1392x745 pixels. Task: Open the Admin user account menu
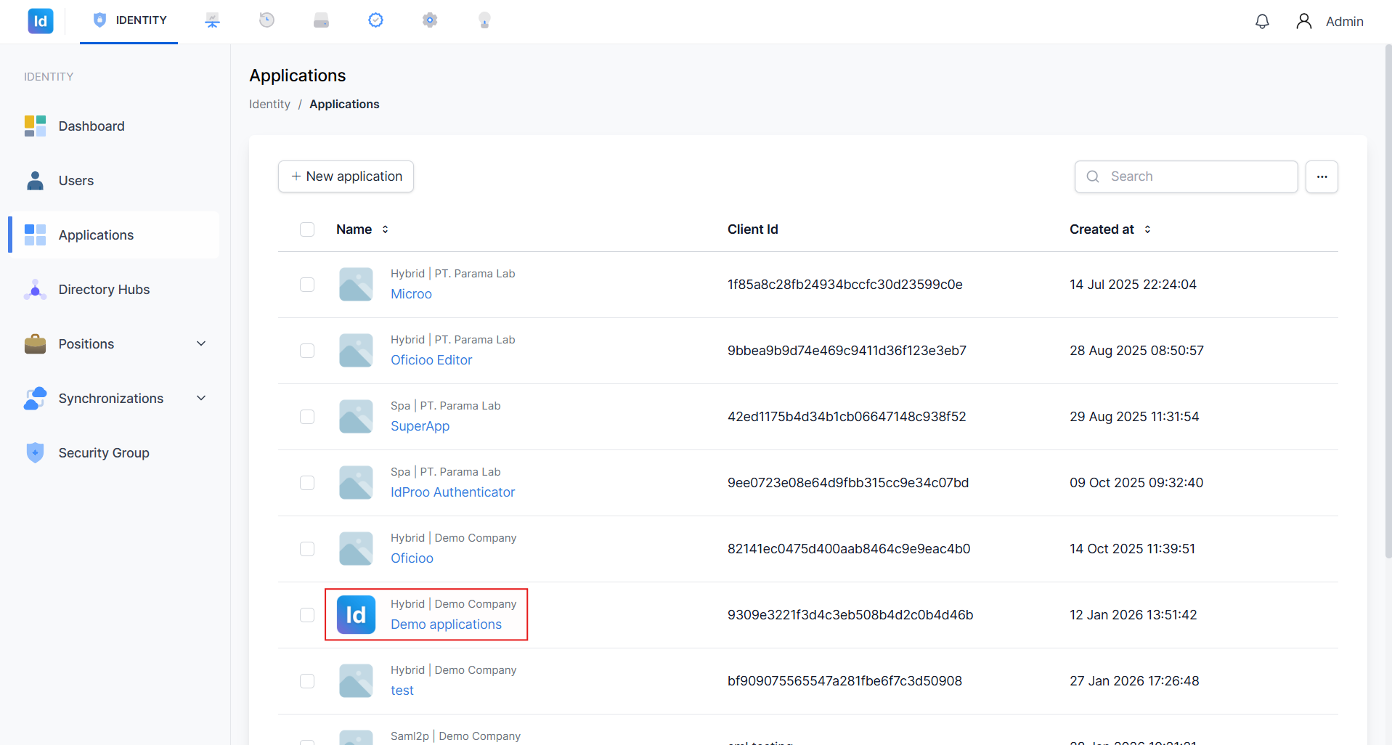point(1330,21)
